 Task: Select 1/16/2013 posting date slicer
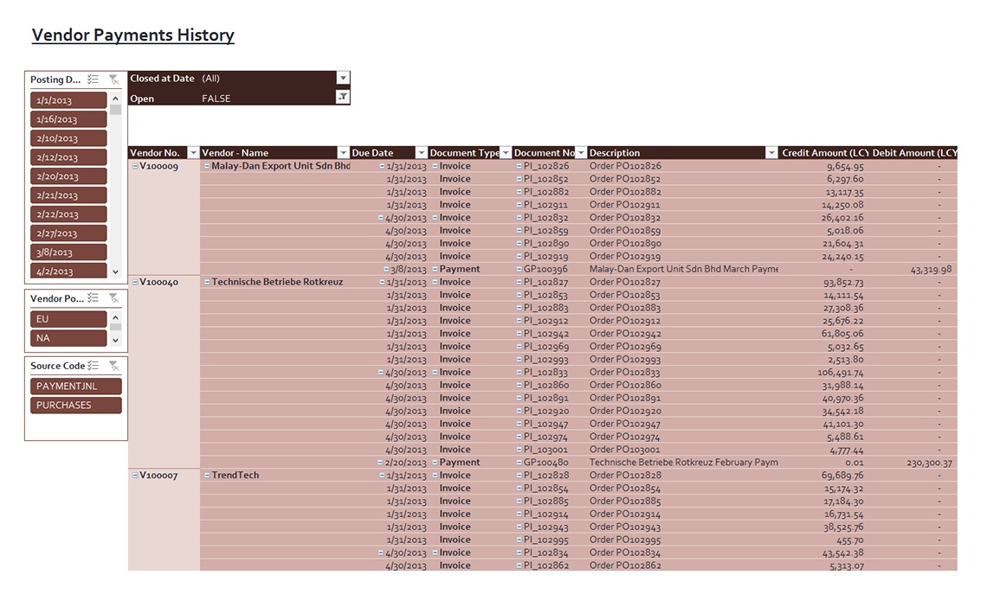[x=68, y=118]
